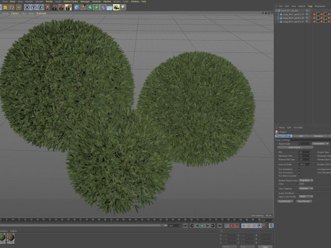Toggle the Linear Workflow checkbox

299,193
